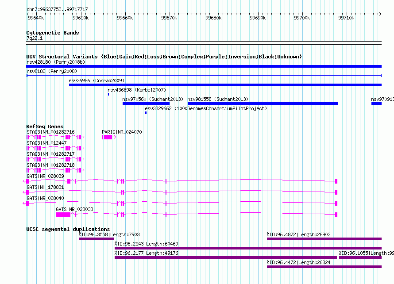Click the GATS|NR_028040 transcript label

(x=45, y=198)
